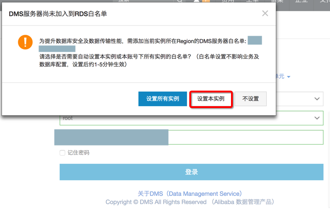330x211 pixels.
Task: Click the 不设置 button
Action: (250, 99)
